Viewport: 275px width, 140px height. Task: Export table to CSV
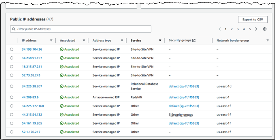tap(253, 19)
